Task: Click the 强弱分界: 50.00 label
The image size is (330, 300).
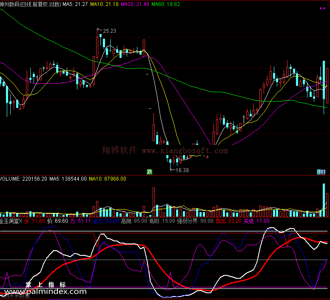Action: (195, 221)
